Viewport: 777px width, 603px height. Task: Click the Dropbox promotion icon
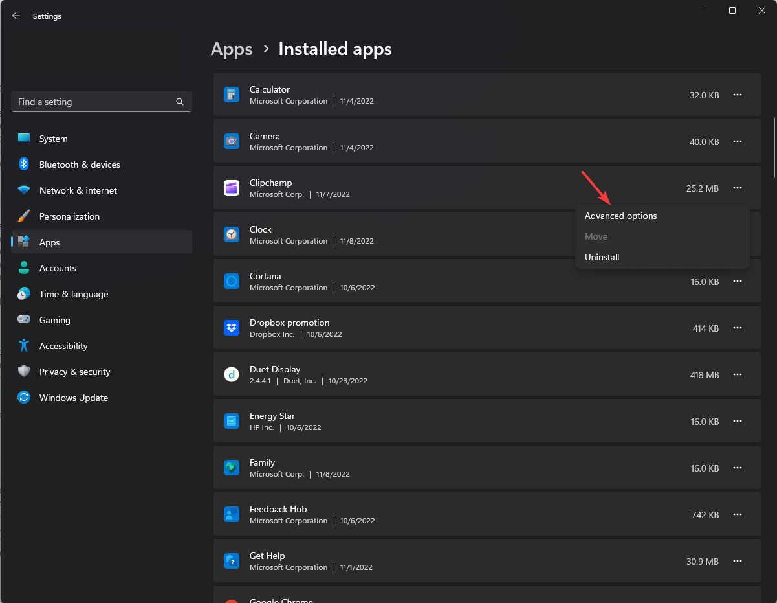(x=232, y=328)
